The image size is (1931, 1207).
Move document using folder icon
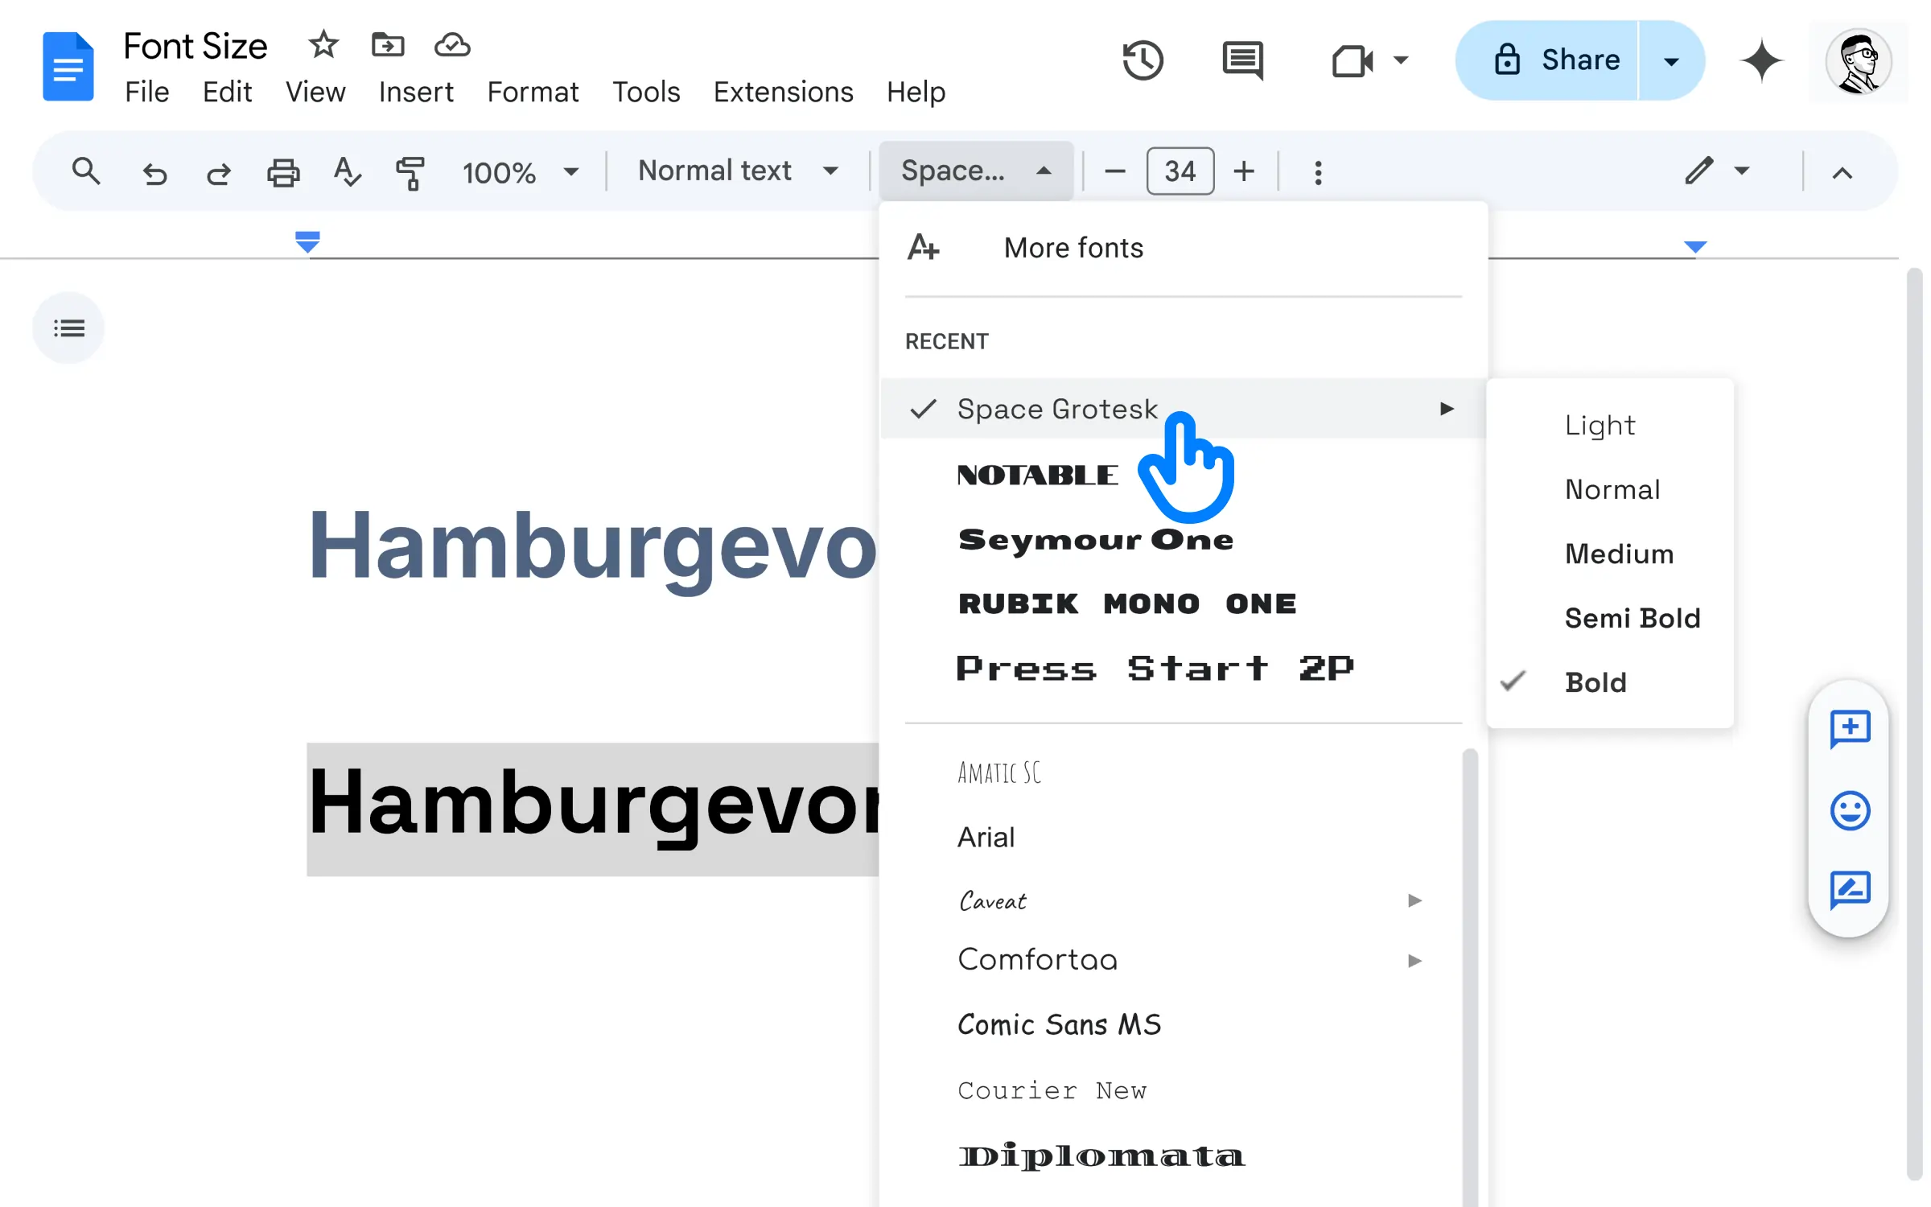[x=388, y=44]
